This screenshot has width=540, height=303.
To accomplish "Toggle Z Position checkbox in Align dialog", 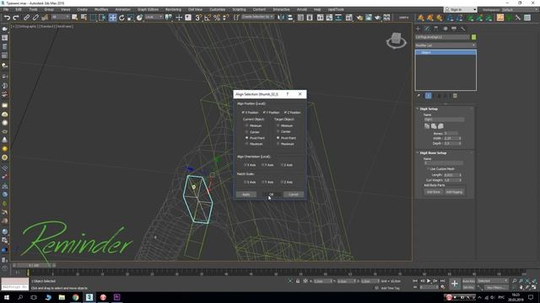I will click(x=285, y=112).
